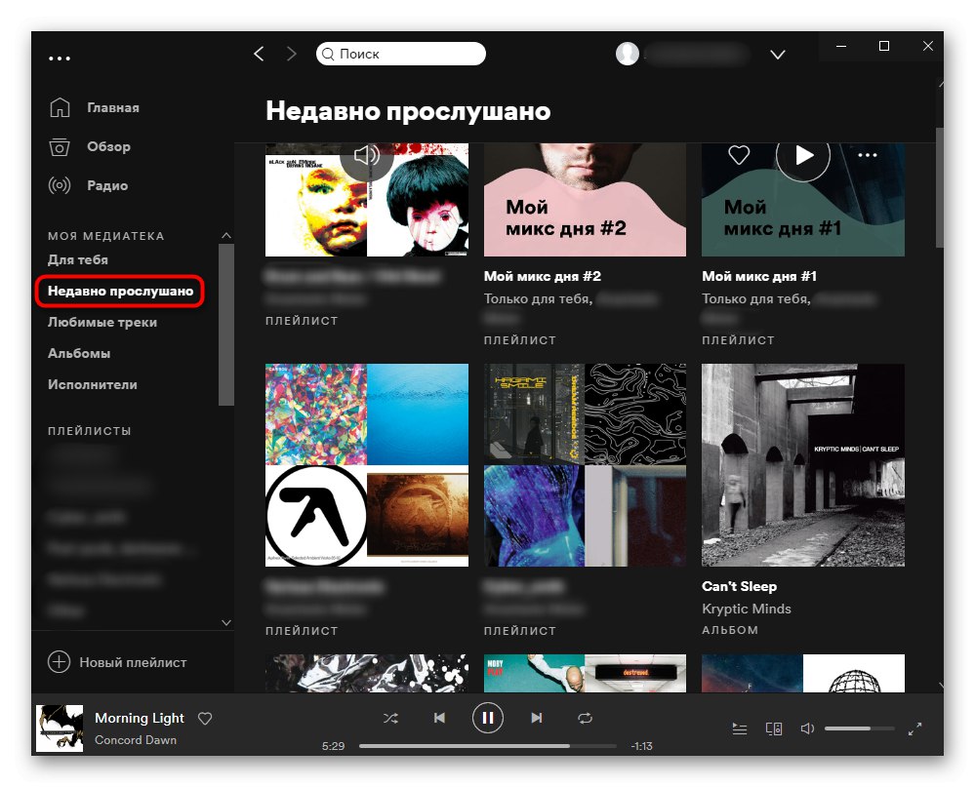Viewport: 975px width, 787px height.
Task: Adjust the volume slider
Action: coord(859,728)
